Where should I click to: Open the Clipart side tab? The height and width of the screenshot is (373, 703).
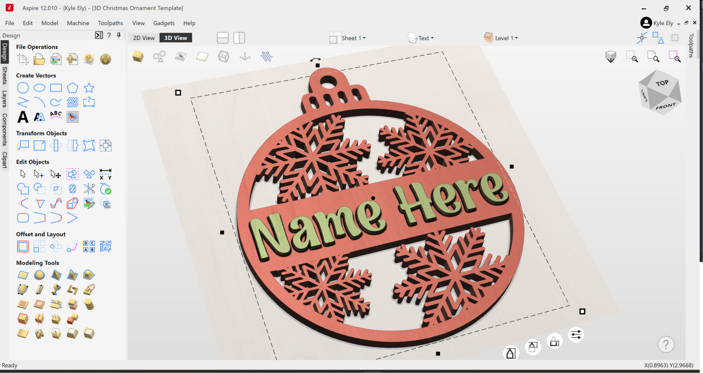[4, 160]
